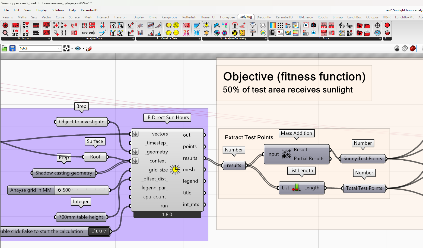Viewport: 423px width, 248px height.
Task: Enable shaded red preview mode
Action: 413,48
